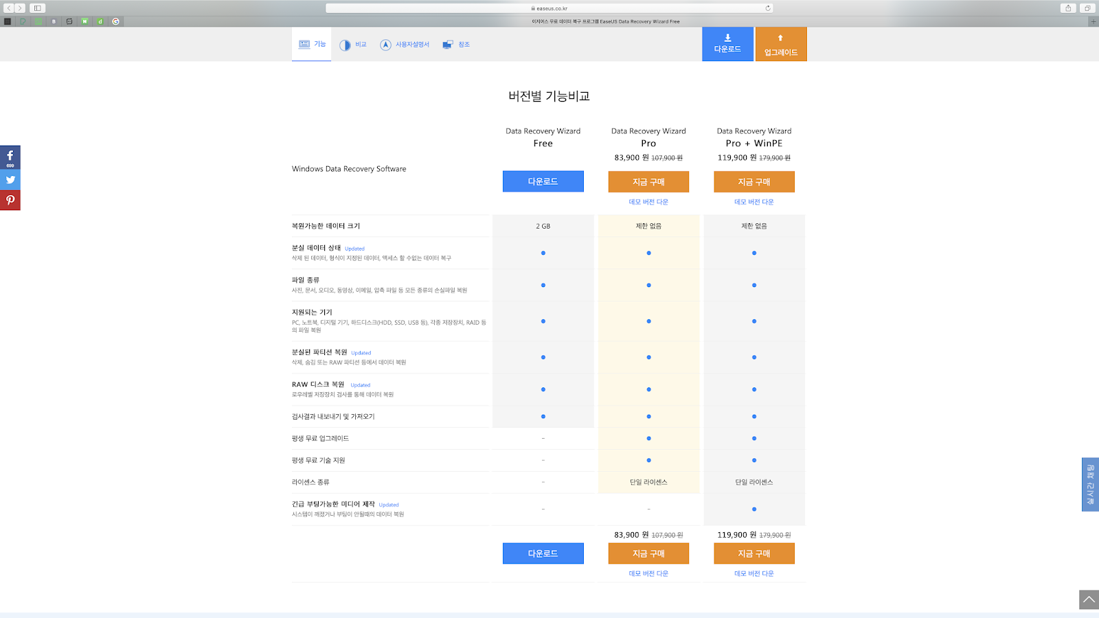Click the Data Recovery Wizard Free column header

click(543, 137)
